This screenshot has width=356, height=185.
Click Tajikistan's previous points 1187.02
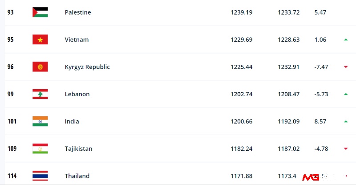point(288,149)
